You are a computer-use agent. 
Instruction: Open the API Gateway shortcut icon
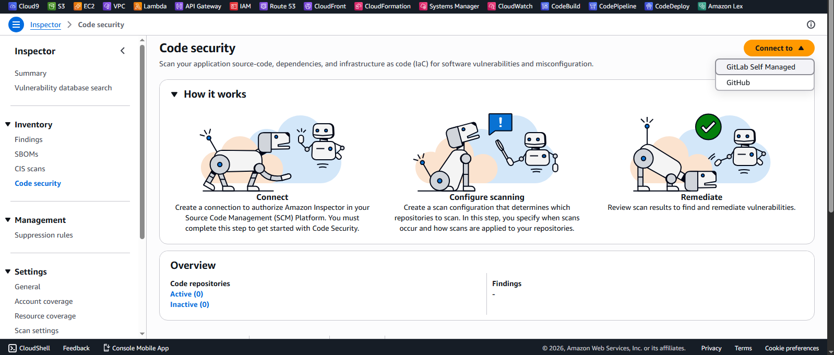(x=179, y=6)
